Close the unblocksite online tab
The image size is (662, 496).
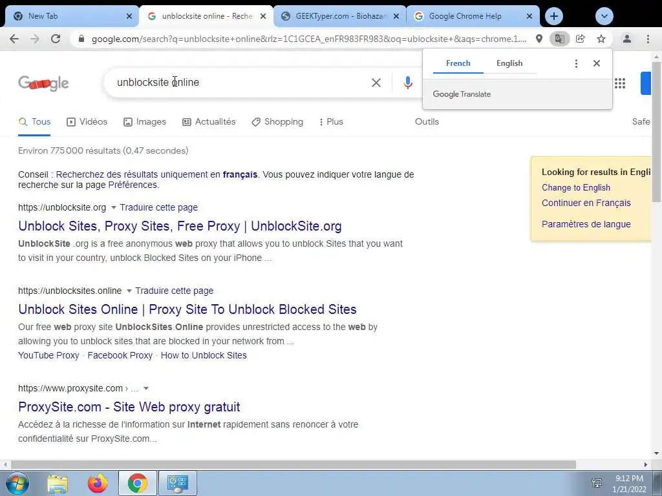pos(263,16)
